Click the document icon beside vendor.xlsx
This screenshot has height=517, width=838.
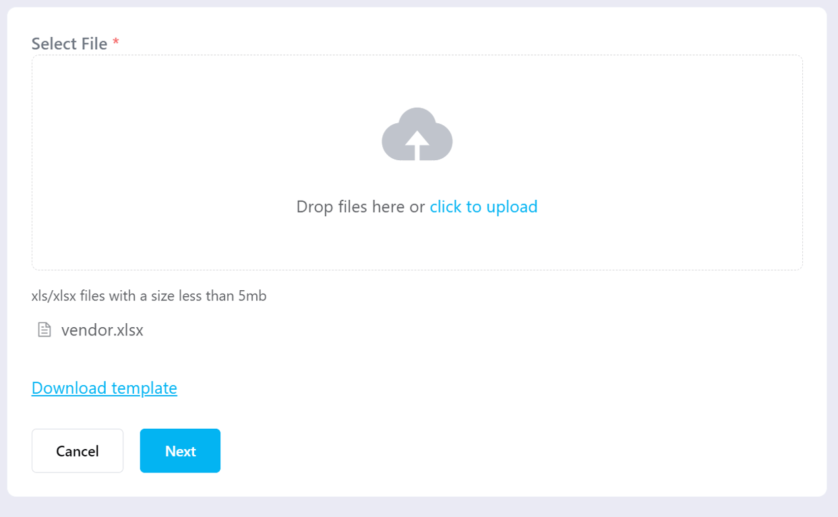[44, 330]
